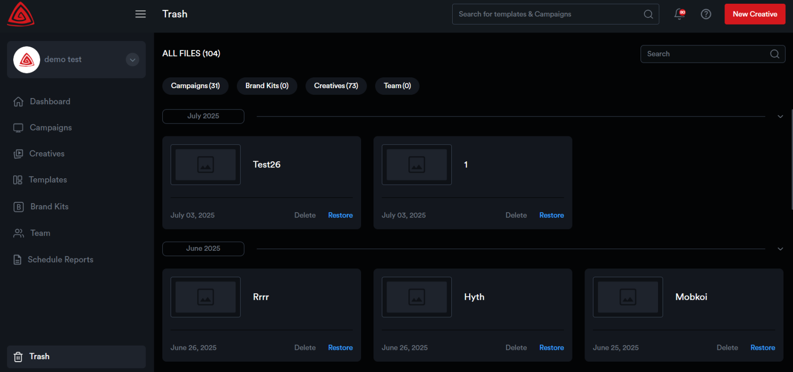Click the Team people icon
The image size is (793, 372).
coord(18,233)
